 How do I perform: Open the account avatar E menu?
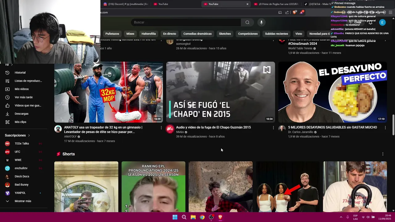(x=382, y=22)
